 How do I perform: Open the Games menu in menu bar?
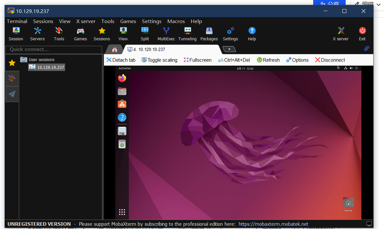coord(128,21)
